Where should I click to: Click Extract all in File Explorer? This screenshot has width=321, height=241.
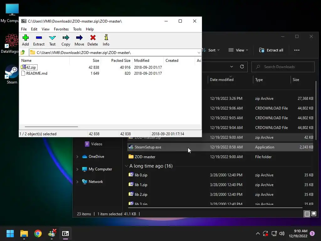(x=271, y=50)
